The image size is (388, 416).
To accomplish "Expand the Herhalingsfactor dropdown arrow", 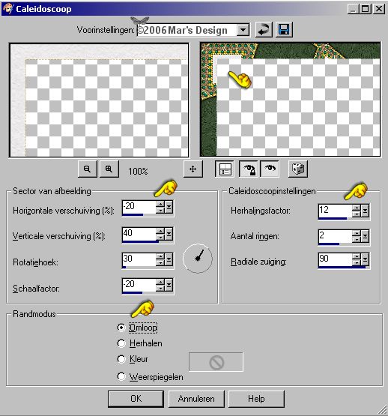I will point(366,211).
